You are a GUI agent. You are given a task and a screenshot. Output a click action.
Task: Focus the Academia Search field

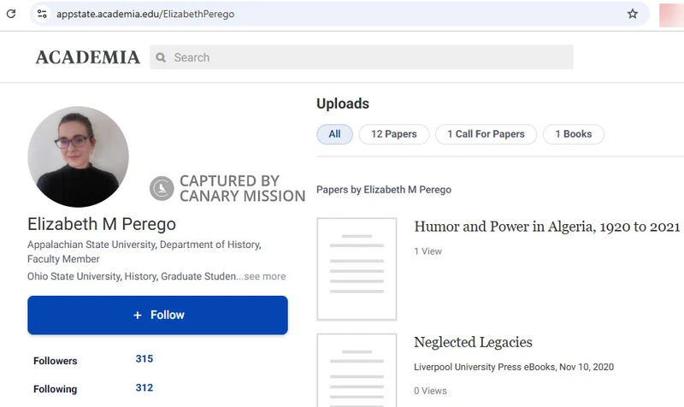tap(361, 57)
